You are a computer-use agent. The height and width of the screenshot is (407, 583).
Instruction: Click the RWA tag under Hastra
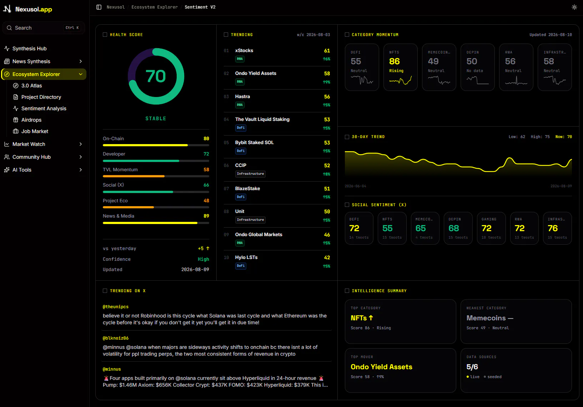[x=240, y=105]
